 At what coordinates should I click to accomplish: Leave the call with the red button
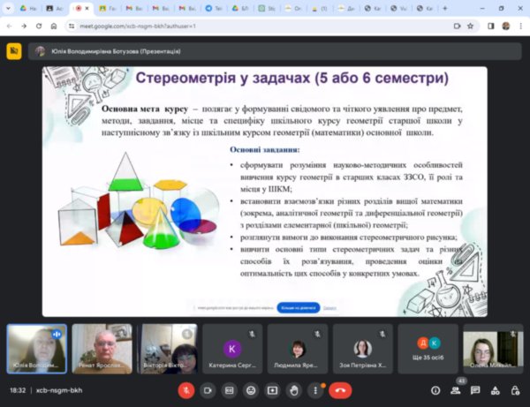[x=340, y=389]
